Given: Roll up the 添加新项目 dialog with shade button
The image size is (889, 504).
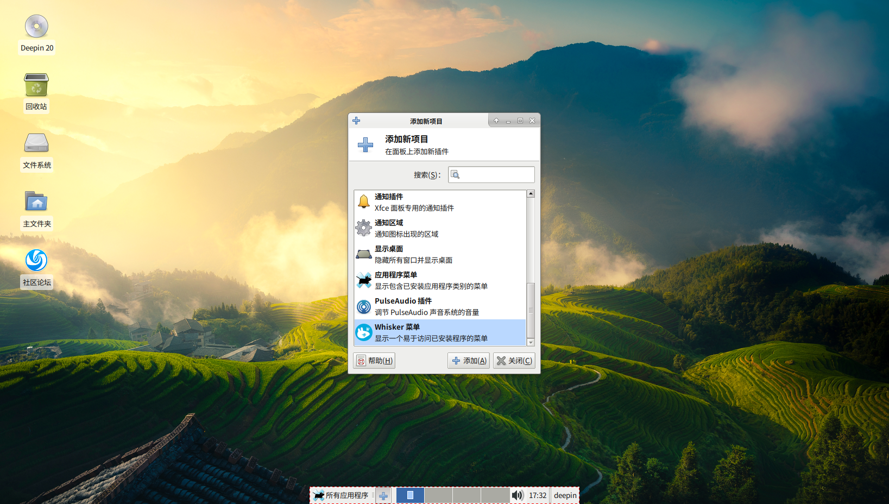Looking at the screenshot, I should 496,121.
